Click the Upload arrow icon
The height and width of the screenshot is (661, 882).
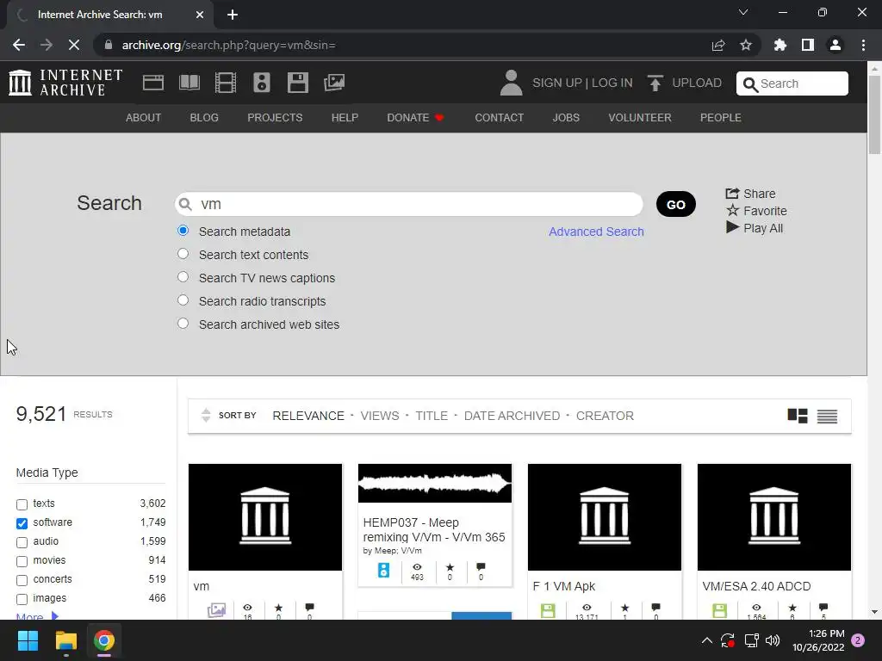coord(655,83)
